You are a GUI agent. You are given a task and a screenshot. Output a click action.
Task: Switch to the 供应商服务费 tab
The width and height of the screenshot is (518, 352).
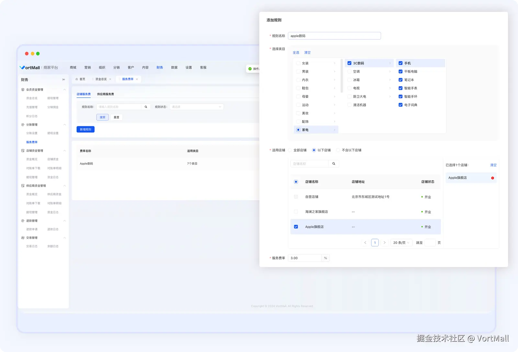click(106, 94)
